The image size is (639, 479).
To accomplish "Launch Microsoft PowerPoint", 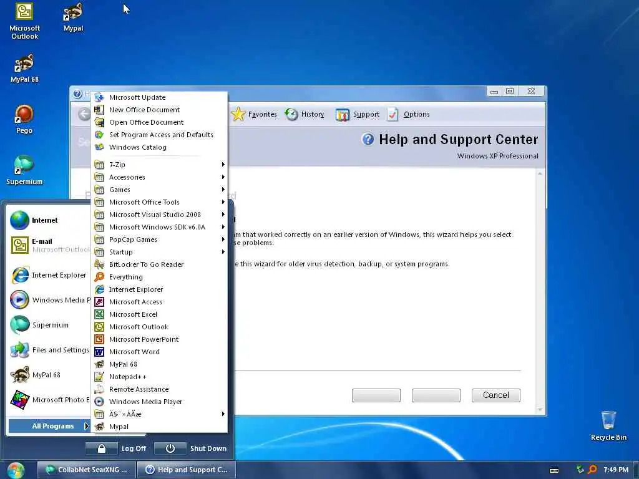I will (159, 339).
